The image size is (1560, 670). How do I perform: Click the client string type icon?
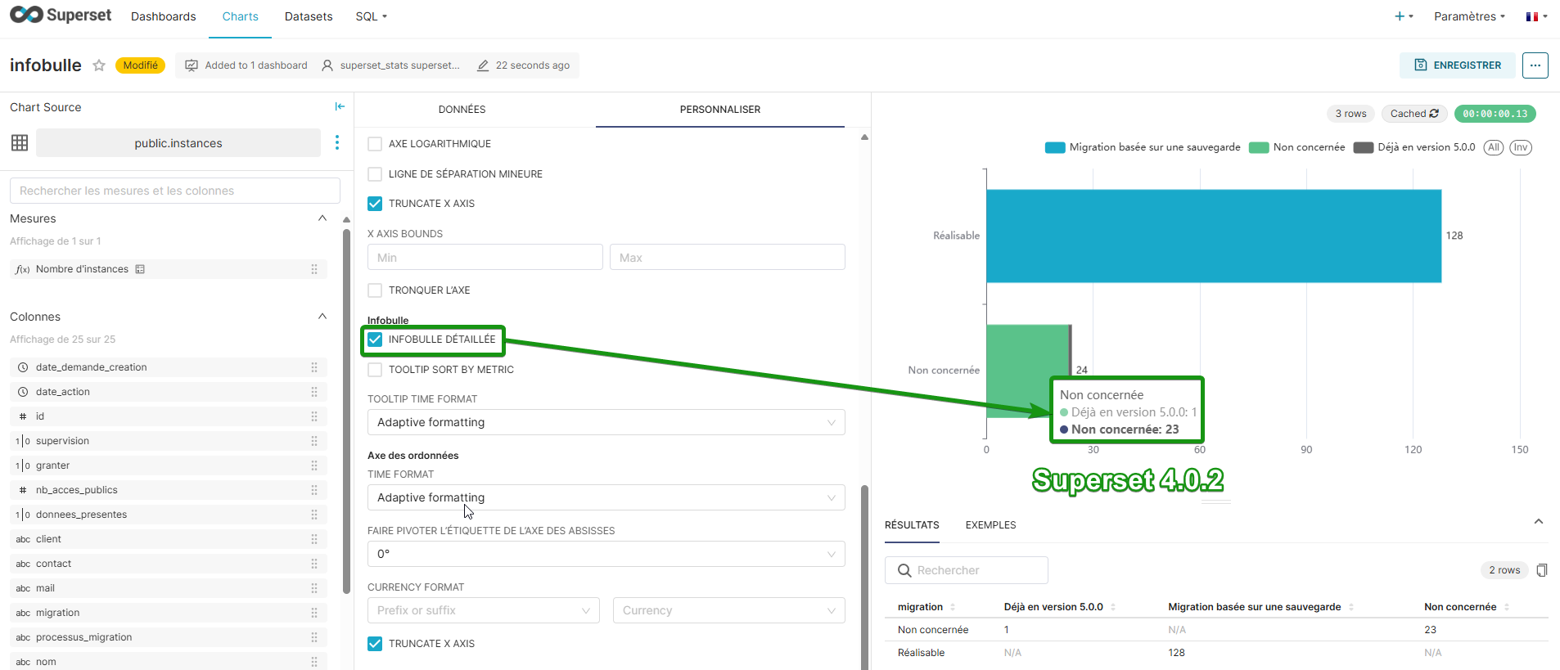pos(23,539)
